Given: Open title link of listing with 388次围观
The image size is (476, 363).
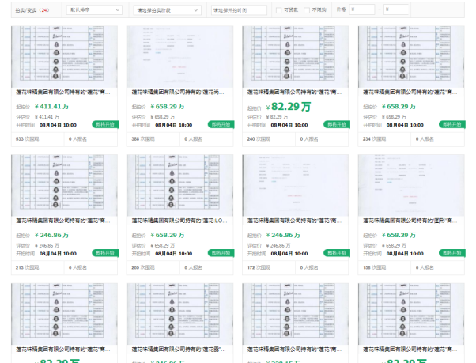Looking at the screenshot, I should click(179, 92).
